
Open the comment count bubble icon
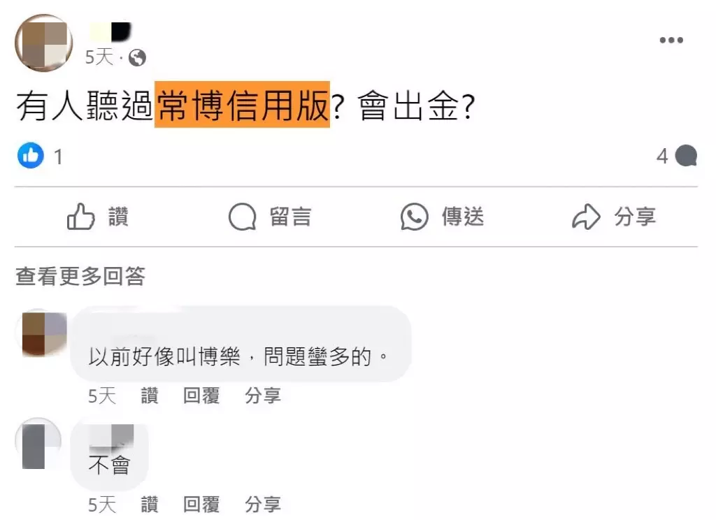coord(686,156)
